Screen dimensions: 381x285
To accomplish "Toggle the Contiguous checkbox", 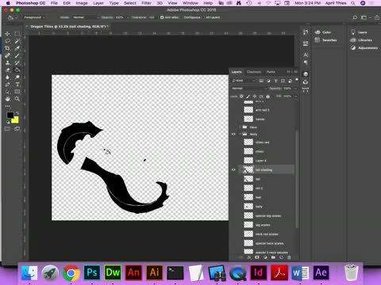I will coord(182,17).
